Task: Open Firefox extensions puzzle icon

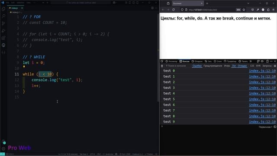Action: [268, 10]
